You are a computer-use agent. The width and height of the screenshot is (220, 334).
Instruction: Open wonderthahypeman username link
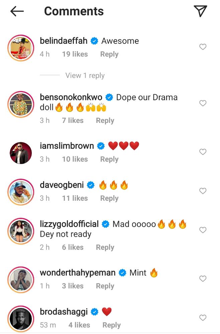[78, 273]
